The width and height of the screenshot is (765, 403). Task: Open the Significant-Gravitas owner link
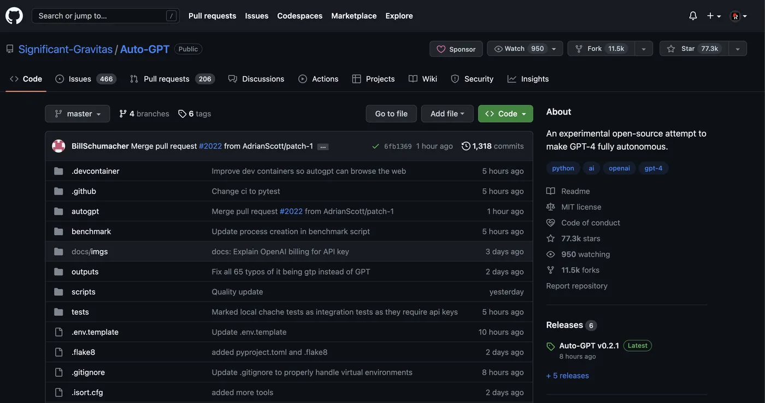66,49
